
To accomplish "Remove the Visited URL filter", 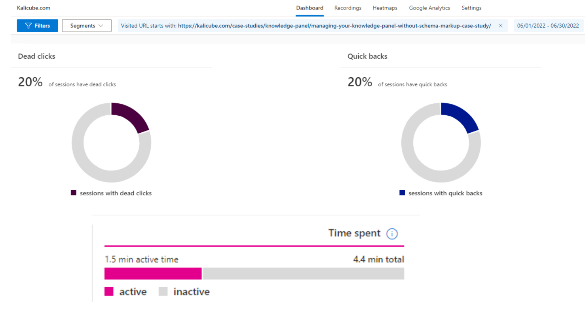I will tap(500, 26).
